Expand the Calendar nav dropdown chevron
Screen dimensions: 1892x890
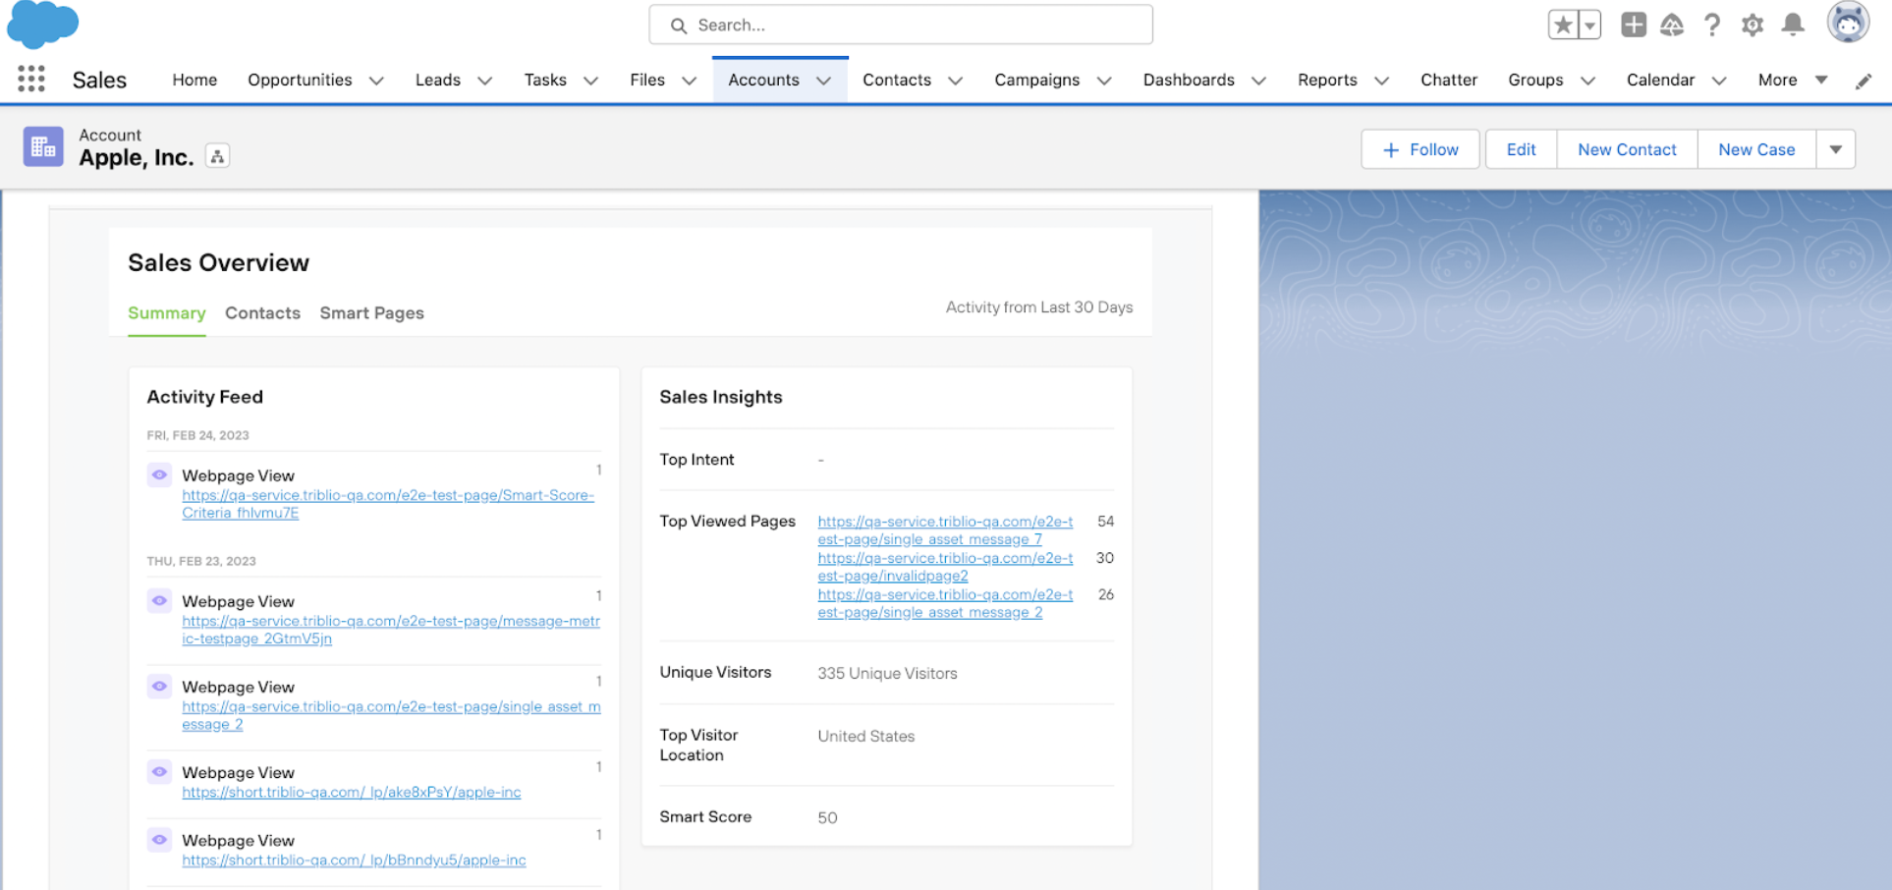pos(1719,81)
